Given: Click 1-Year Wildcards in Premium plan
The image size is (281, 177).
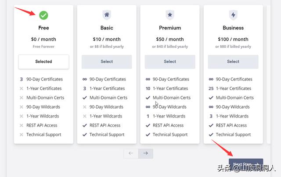Looking at the screenshot, I should coord(169,116).
